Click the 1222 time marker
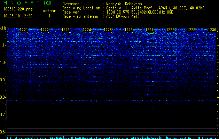This screenshot has height=139, width=219. [45, 30]
